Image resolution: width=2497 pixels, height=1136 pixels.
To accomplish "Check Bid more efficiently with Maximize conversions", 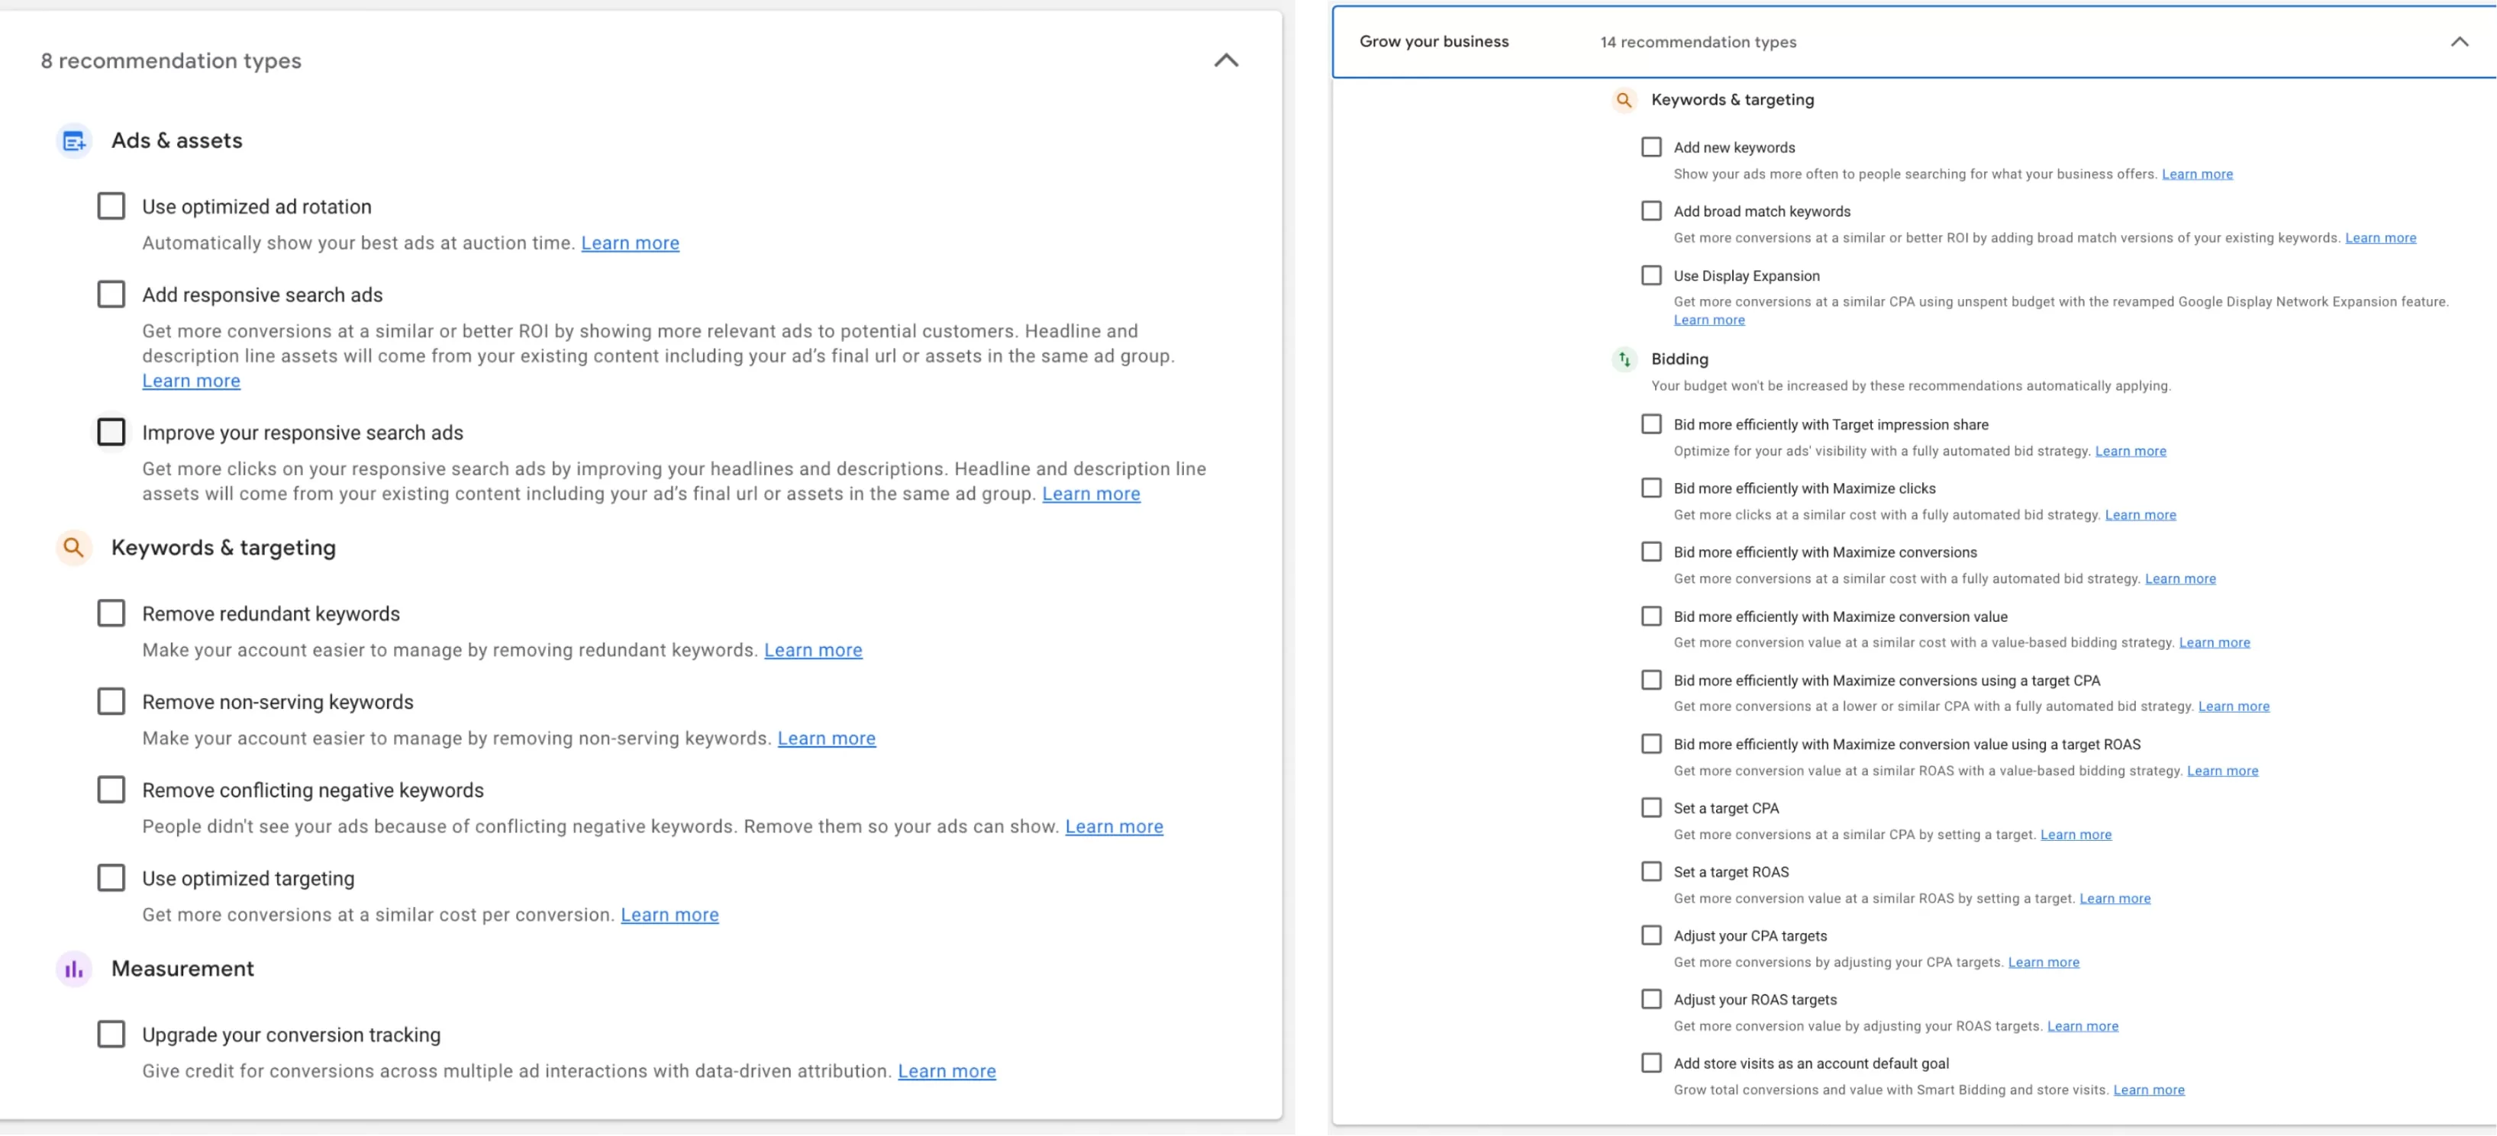I will coord(1650,552).
